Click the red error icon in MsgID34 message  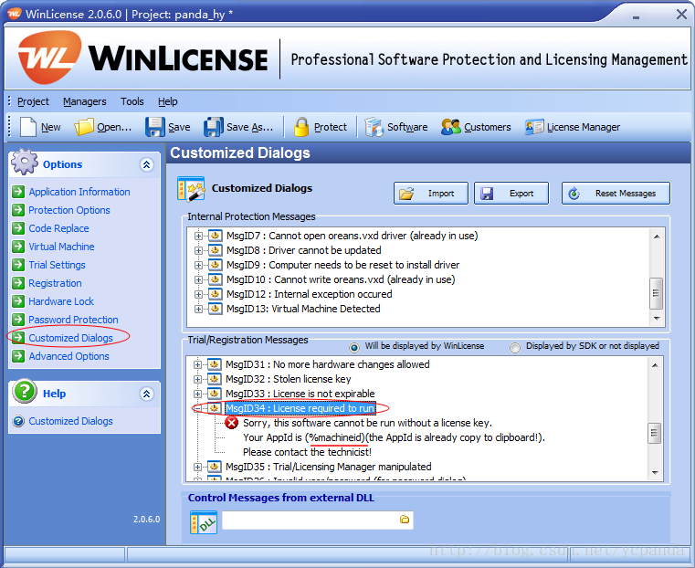(231, 423)
